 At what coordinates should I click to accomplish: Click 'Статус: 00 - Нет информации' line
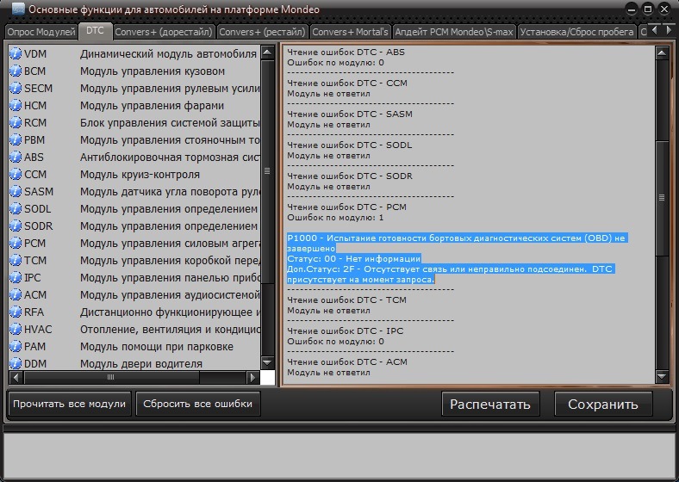354,259
